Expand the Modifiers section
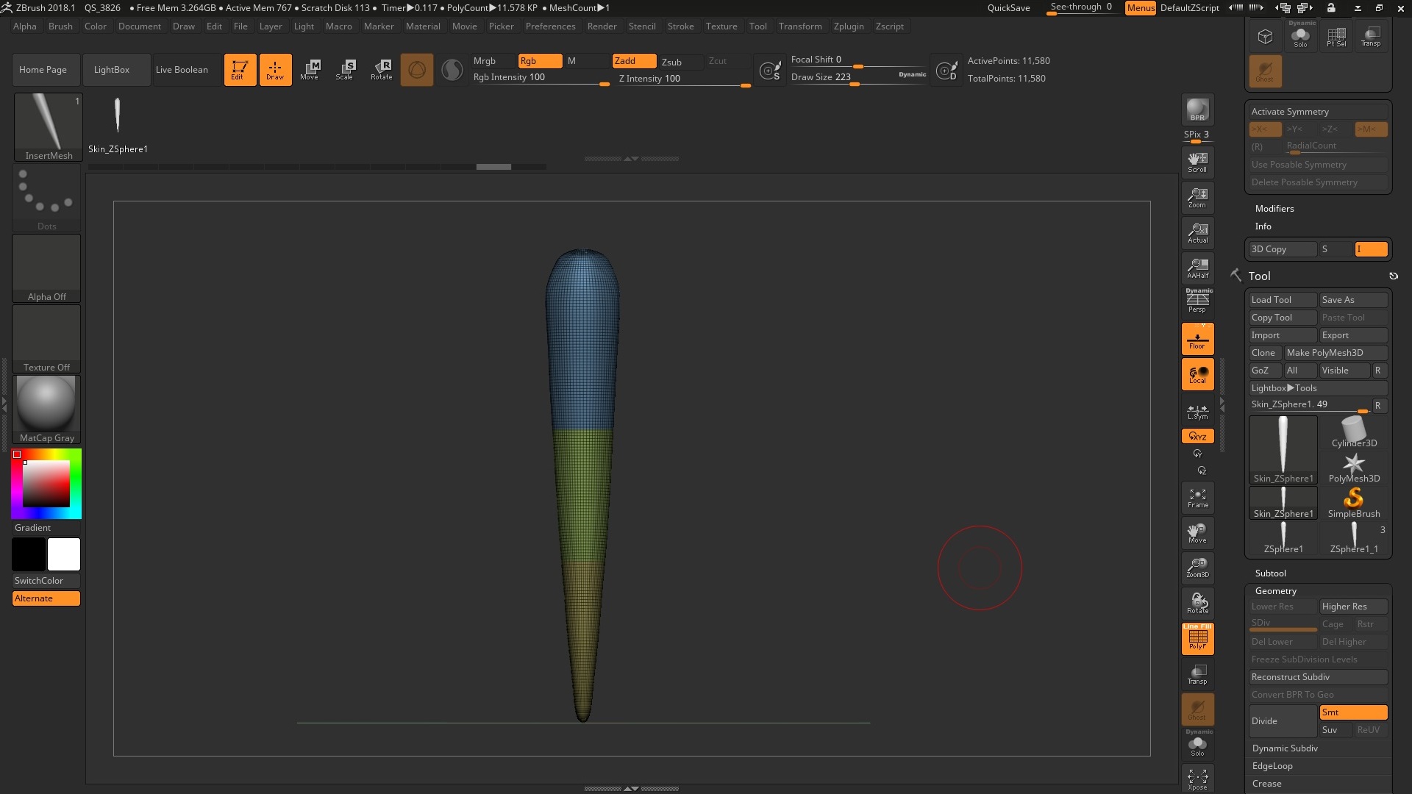1412x794 pixels. [1274, 209]
